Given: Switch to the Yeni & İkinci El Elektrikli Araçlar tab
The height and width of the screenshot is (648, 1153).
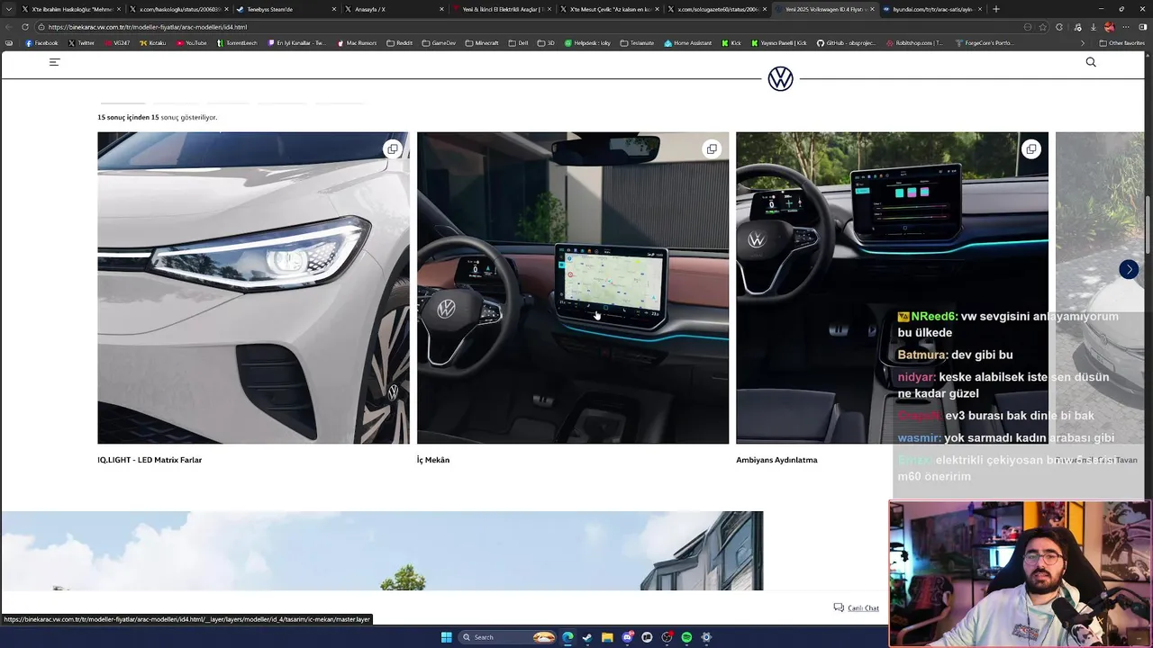Looking at the screenshot, I should 503,9.
